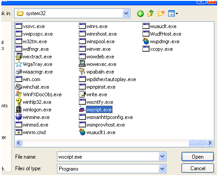Expand the File name dropdown arrow

[162, 156]
